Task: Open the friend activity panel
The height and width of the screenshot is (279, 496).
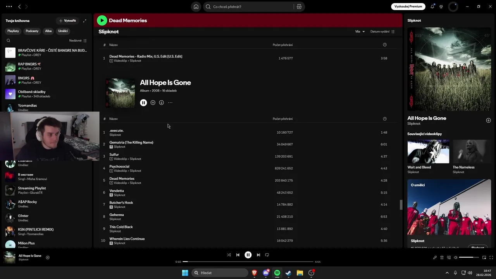Action: point(441,7)
